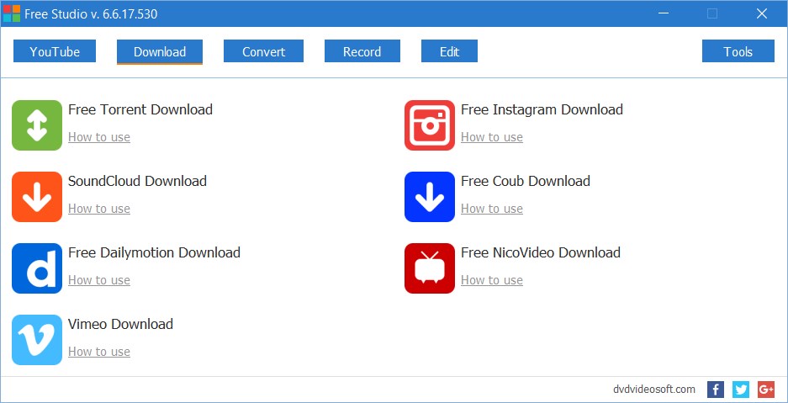Open 'How to use' under Vimeo Download

(x=99, y=352)
